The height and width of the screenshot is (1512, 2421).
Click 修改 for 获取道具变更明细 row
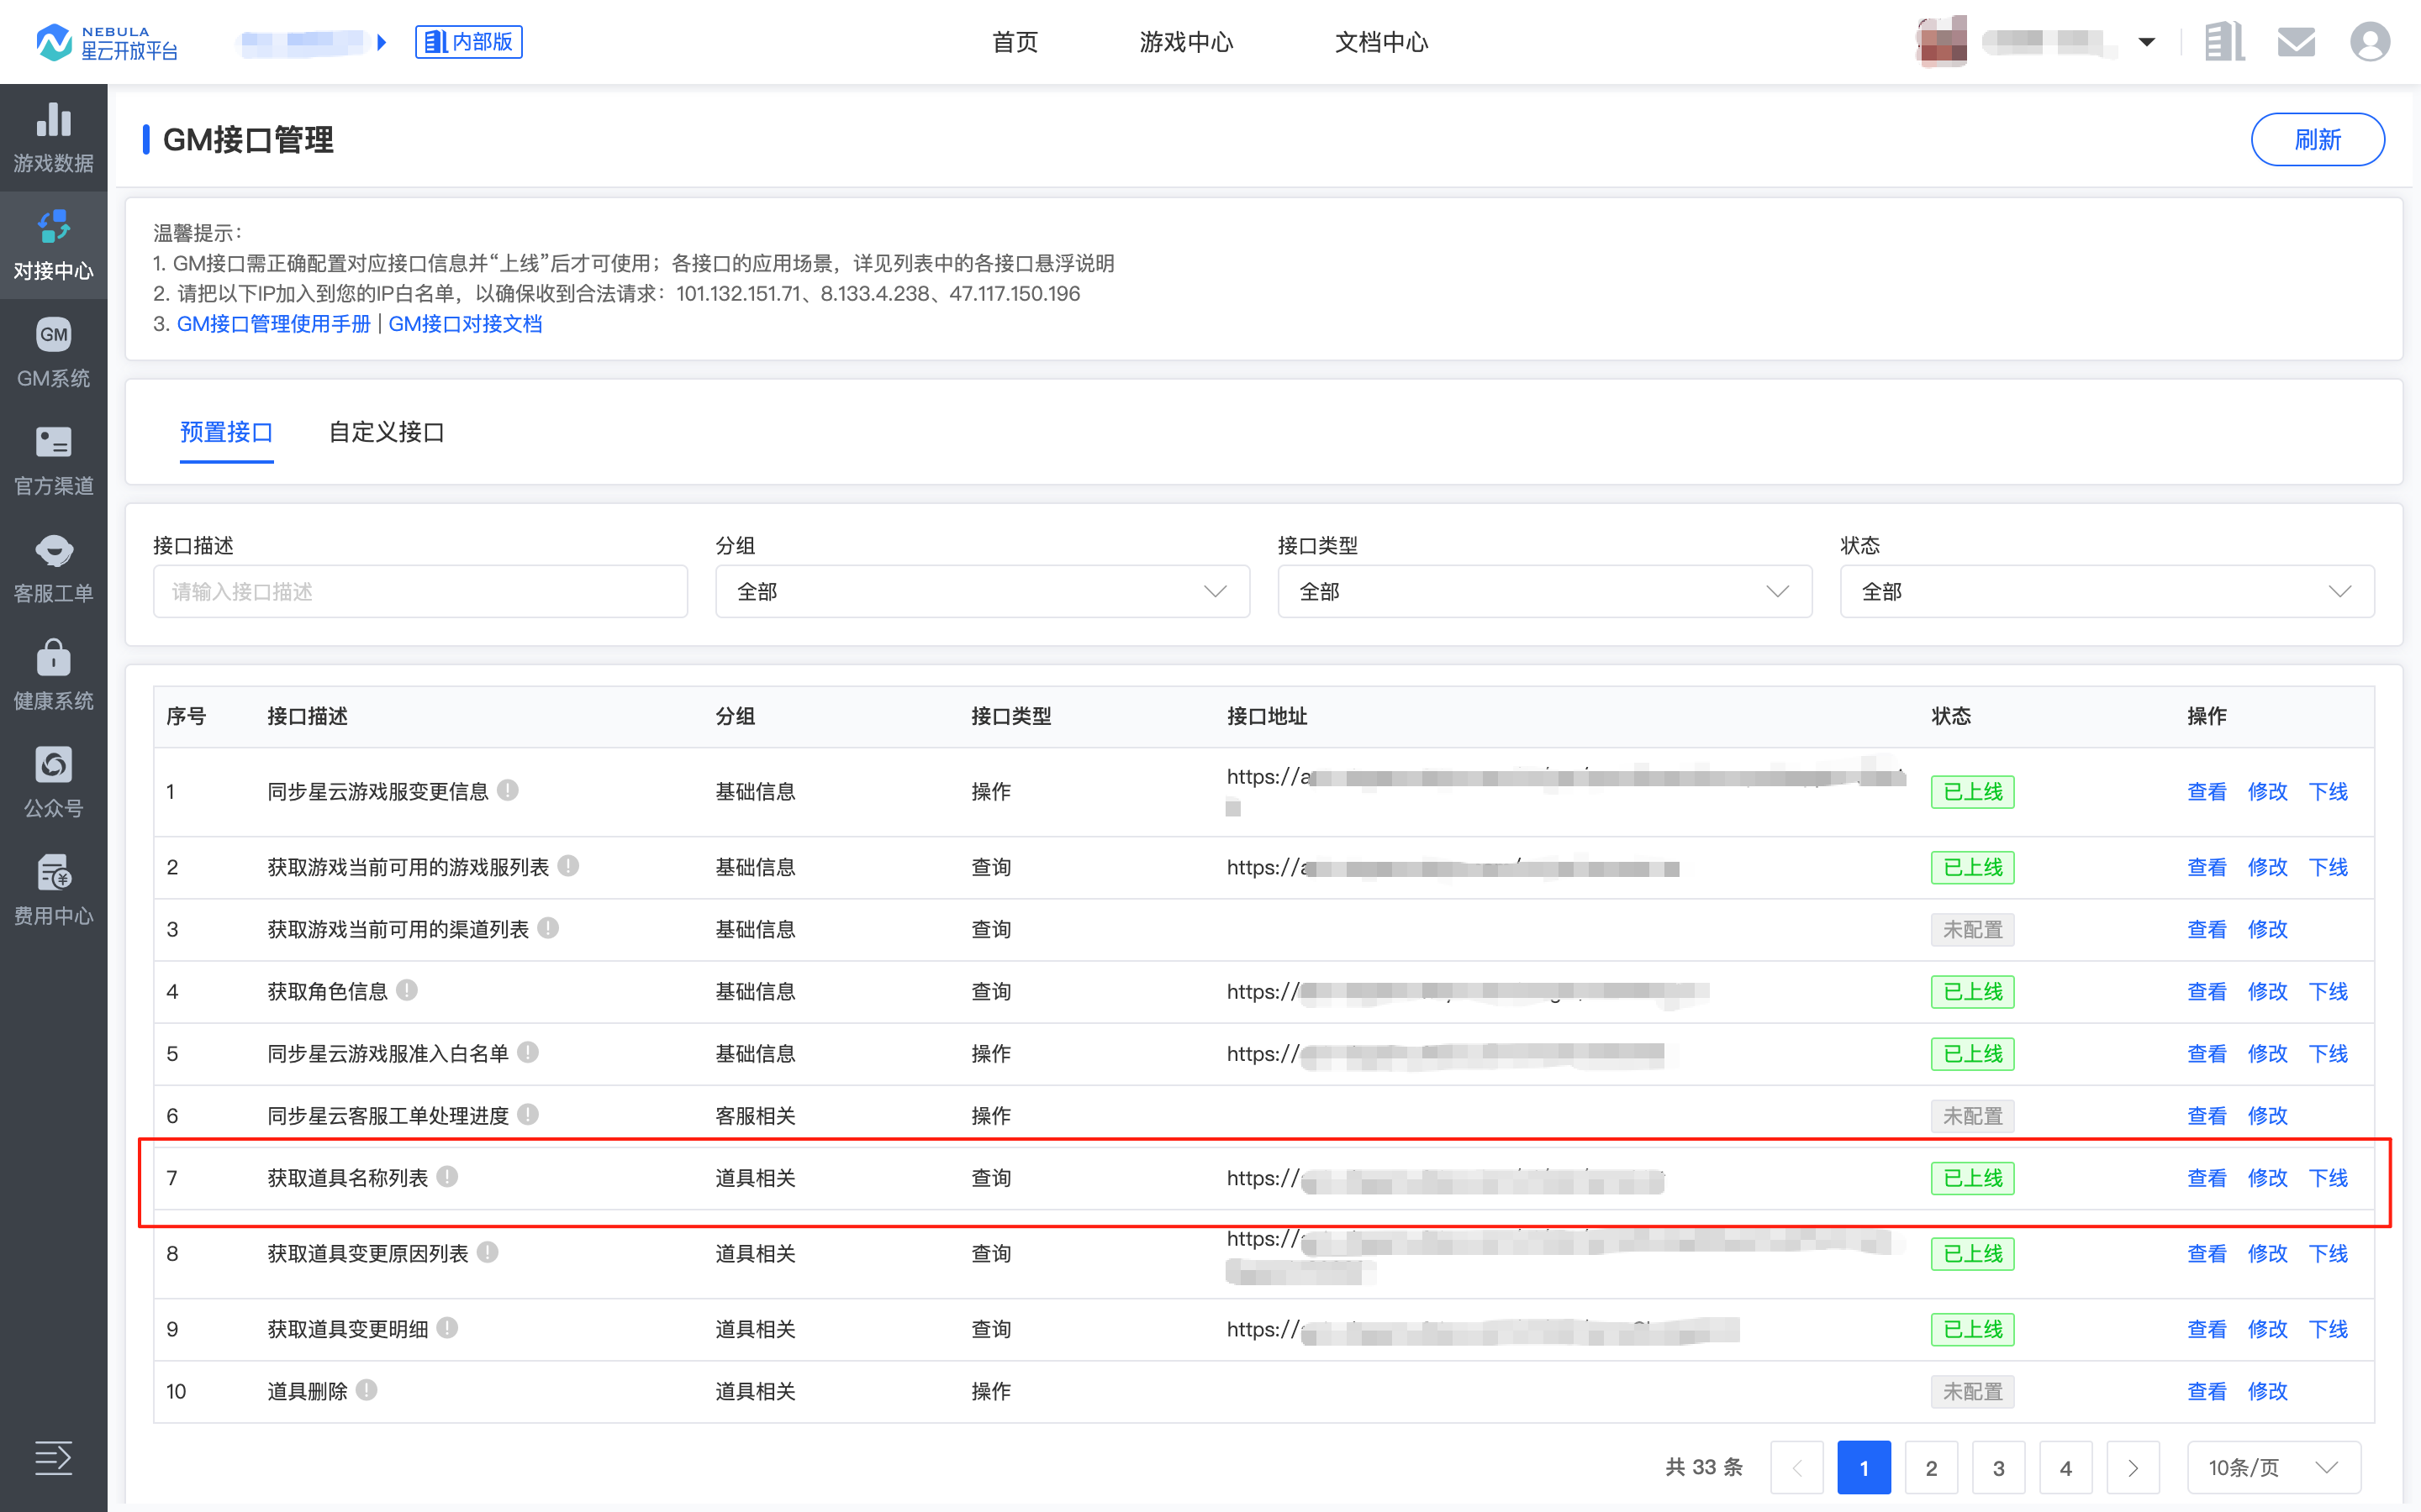(x=2267, y=1329)
